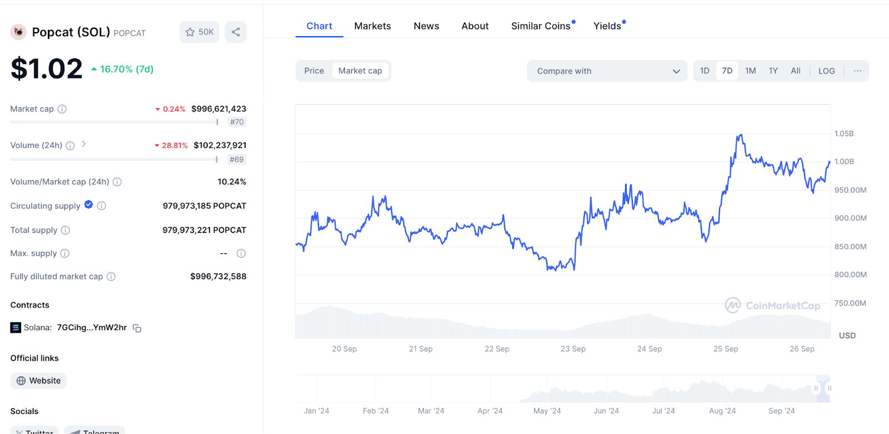
Task: Open the Compare with dropdown
Action: (x=607, y=71)
